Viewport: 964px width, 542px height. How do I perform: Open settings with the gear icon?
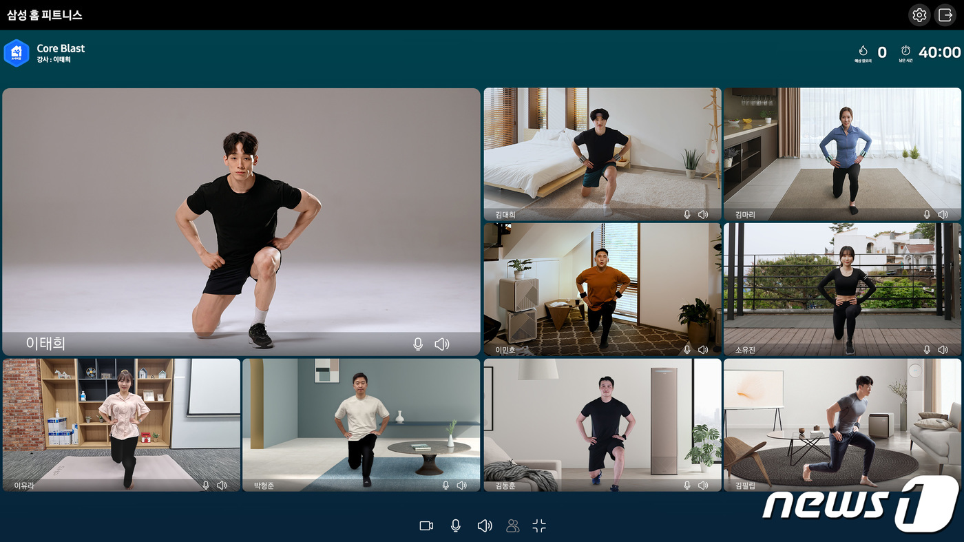pos(919,15)
